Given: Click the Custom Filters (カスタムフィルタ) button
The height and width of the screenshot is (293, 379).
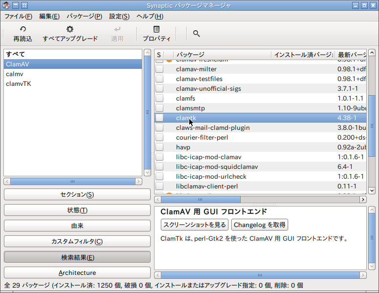Looking at the screenshot, I should pyautogui.click(x=77, y=242).
